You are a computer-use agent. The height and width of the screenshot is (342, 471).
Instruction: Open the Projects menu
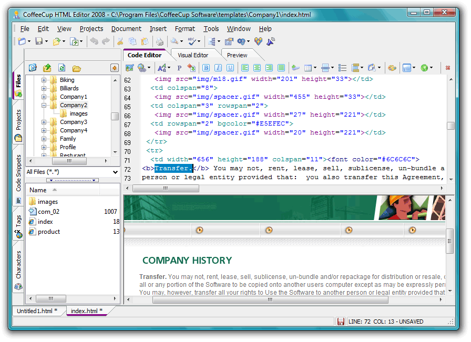[91, 29]
